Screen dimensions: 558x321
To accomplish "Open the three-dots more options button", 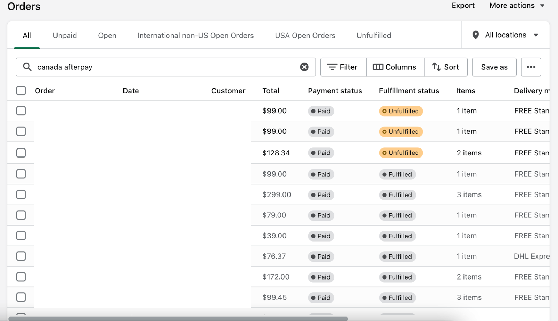I will (x=531, y=67).
